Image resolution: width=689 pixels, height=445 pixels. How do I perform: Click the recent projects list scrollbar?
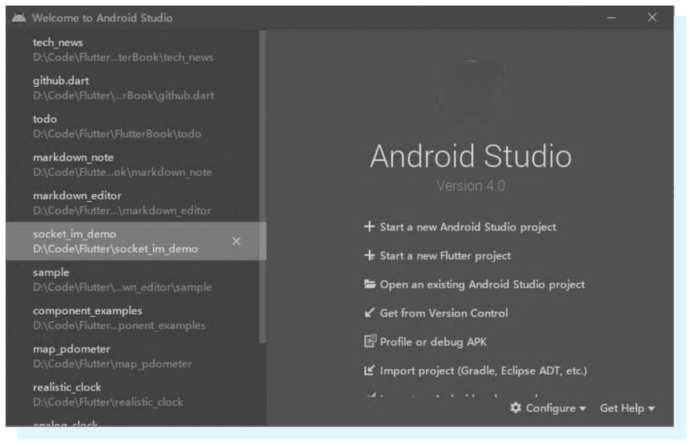pyautogui.click(x=262, y=186)
